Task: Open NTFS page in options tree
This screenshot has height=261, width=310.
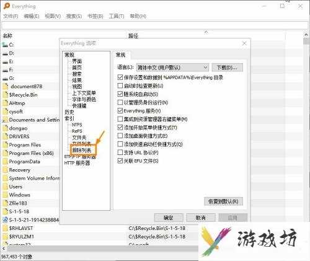Action: 77,125
